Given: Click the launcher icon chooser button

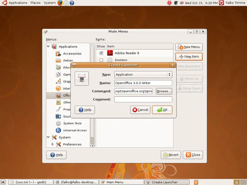Looking at the screenshot, I should point(82,79).
